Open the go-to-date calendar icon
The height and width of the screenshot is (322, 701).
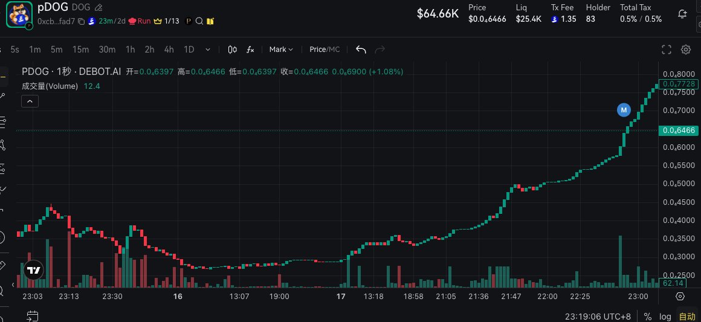click(32, 316)
